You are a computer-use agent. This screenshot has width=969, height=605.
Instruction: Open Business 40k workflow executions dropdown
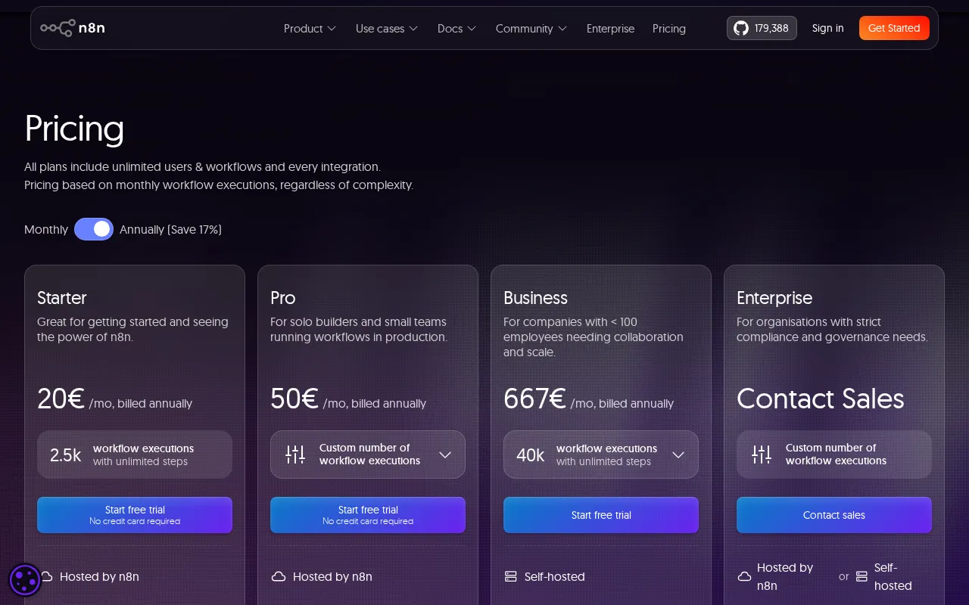point(601,455)
